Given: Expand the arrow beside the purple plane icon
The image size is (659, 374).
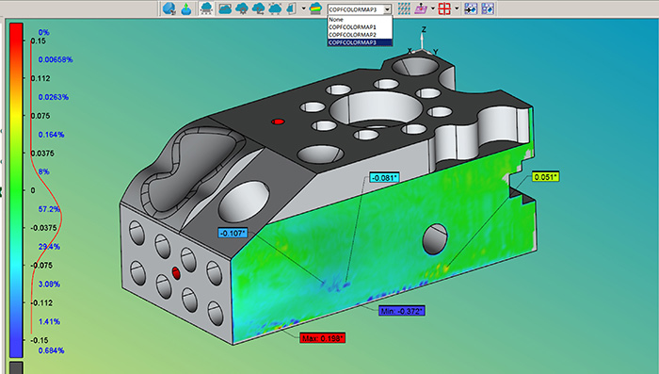Looking at the screenshot, I should 433,8.
